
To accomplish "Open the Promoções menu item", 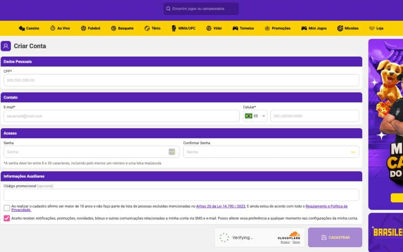I will pyautogui.click(x=278, y=28).
